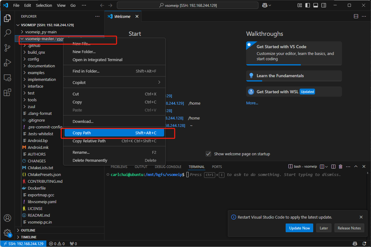371x247 pixels.
Task: Dismiss the update notification
Action: tap(361, 217)
